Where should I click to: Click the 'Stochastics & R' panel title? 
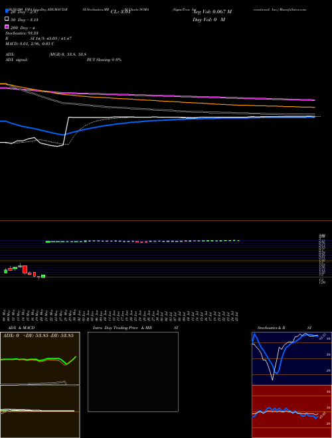point(272,328)
